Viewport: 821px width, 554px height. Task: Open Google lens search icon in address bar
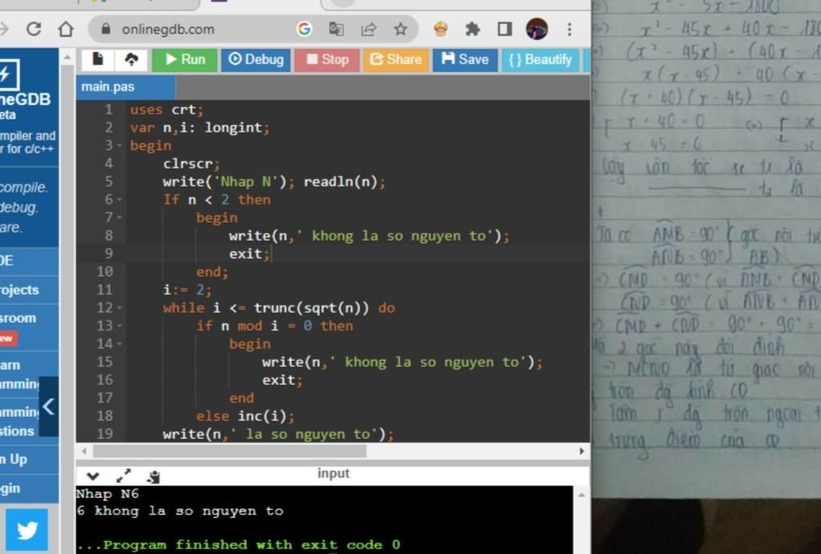click(x=304, y=29)
